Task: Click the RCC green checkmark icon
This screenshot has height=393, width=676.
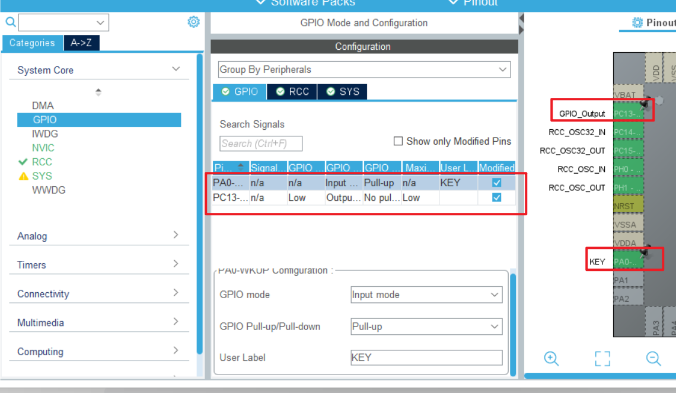Action: [23, 162]
